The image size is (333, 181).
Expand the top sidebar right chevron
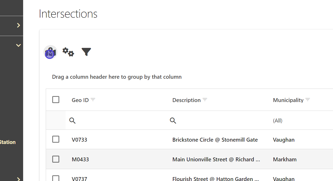(18, 25)
